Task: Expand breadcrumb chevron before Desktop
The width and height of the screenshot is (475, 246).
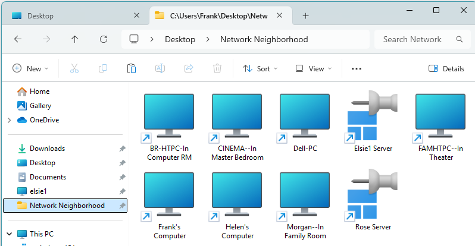Action: (152, 39)
